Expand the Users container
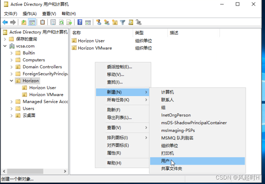 pos(11,109)
